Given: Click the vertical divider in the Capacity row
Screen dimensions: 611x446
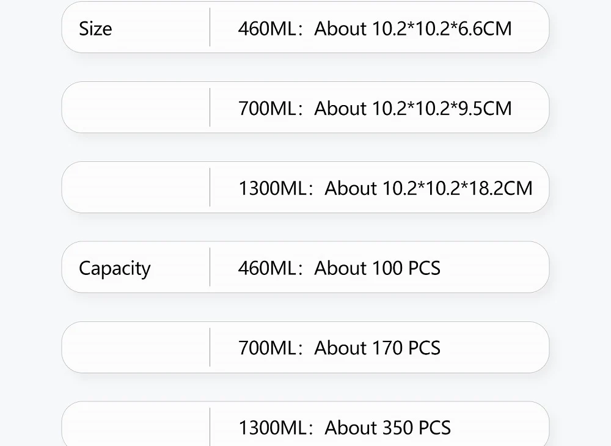Looking at the screenshot, I should 210,267.
